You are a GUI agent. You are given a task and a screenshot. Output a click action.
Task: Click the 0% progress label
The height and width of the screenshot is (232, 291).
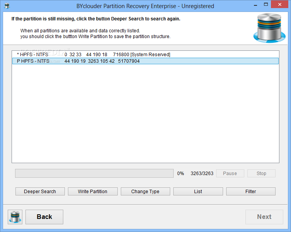[x=180, y=174]
